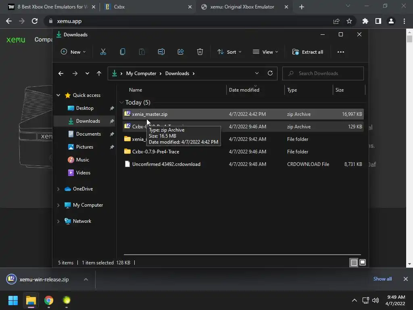The width and height of the screenshot is (413, 310).
Task: Open the Chrome profile icon
Action: point(391,21)
